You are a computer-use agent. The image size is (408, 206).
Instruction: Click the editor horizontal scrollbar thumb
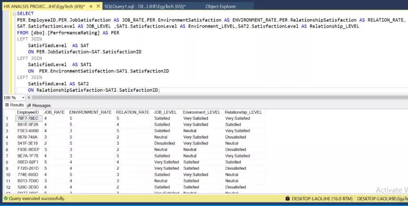click(220, 97)
